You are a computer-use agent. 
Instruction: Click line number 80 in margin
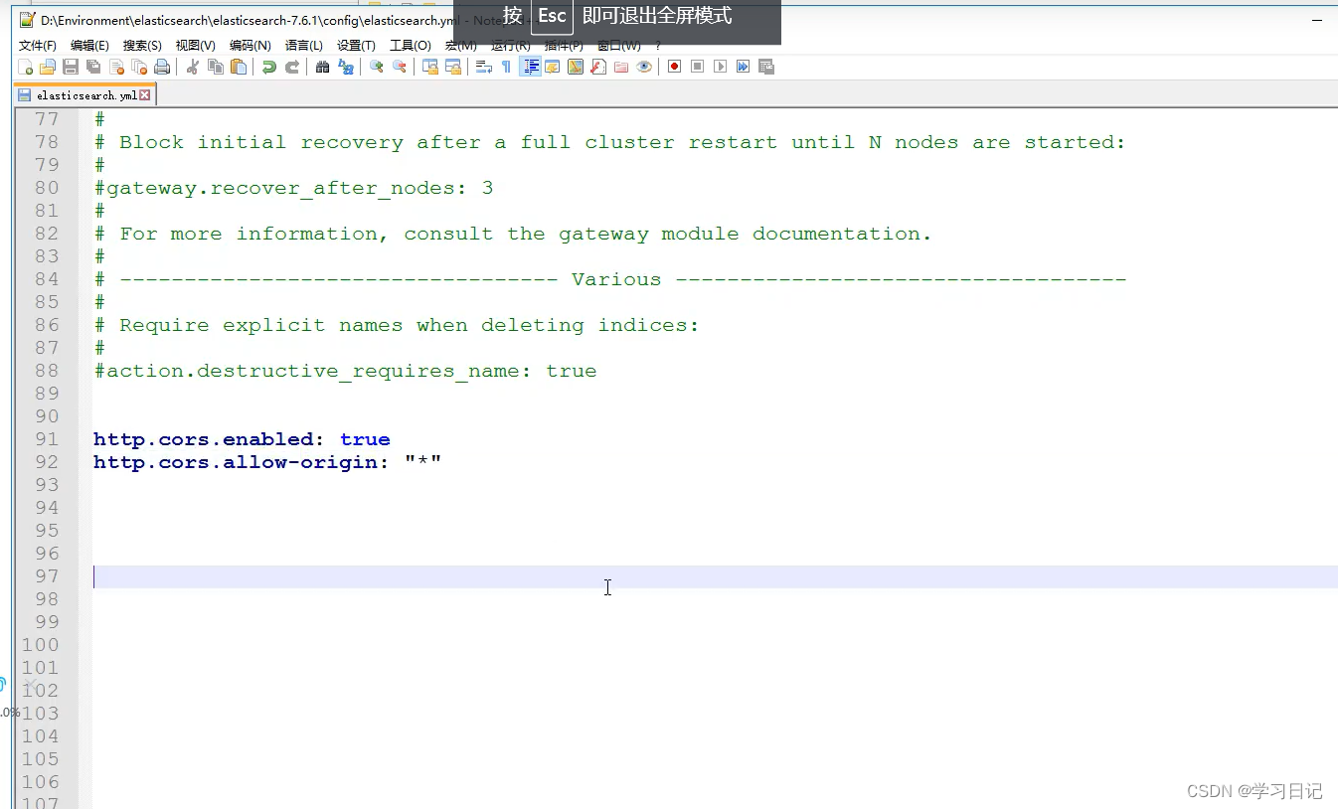pyautogui.click(x=47, y=188)
